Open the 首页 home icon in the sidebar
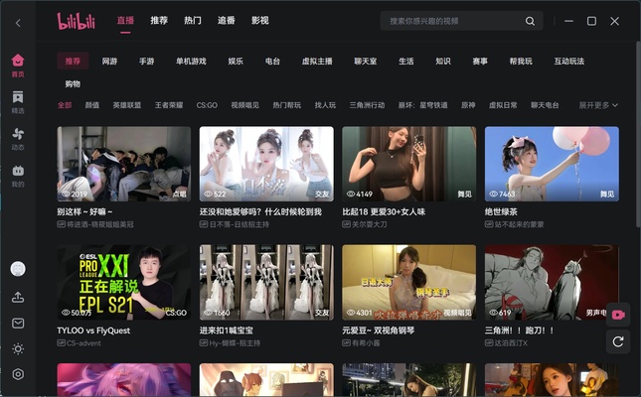The image size is (641, 397). [18, 66]
